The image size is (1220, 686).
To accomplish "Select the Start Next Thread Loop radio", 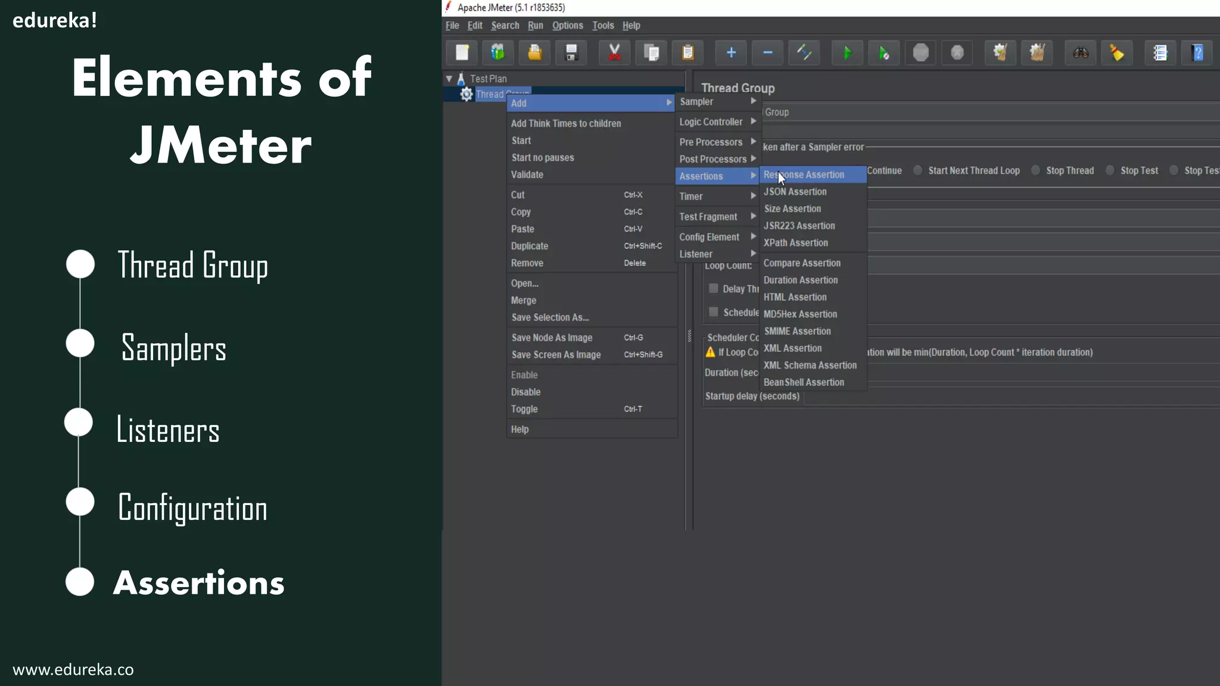I will pyautogui.click(x=918, y=170).
